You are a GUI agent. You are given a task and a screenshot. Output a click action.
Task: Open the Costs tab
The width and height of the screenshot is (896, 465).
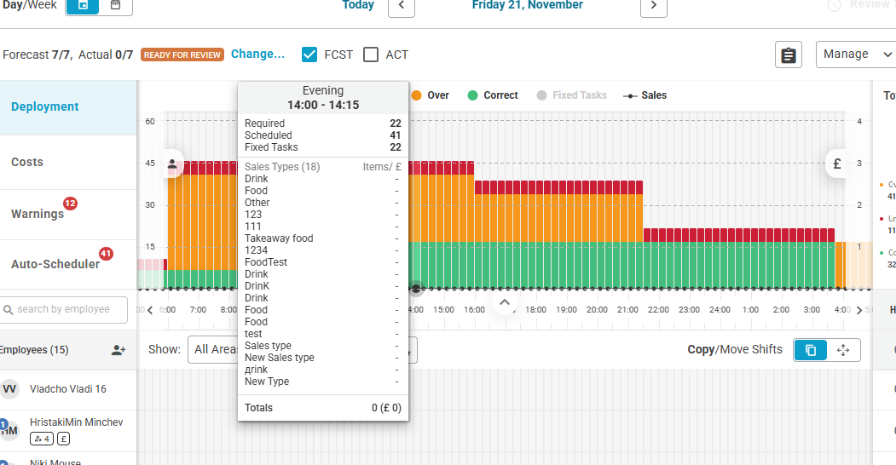(27, 162)
